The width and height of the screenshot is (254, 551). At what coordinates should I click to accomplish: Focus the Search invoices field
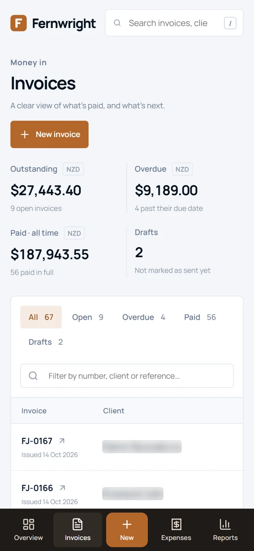pos(174,23)
